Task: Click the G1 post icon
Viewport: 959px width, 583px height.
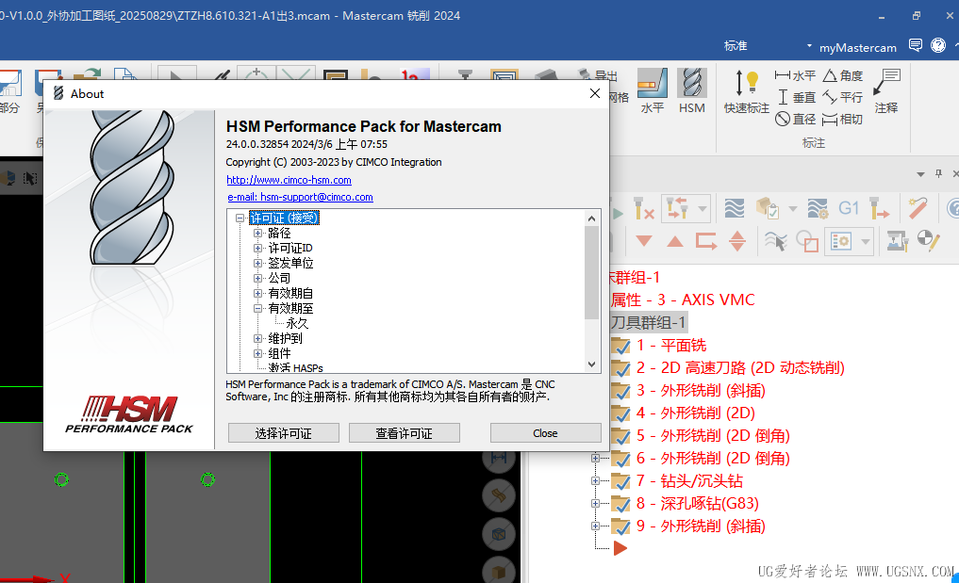Action: click(x=849, y=208)
